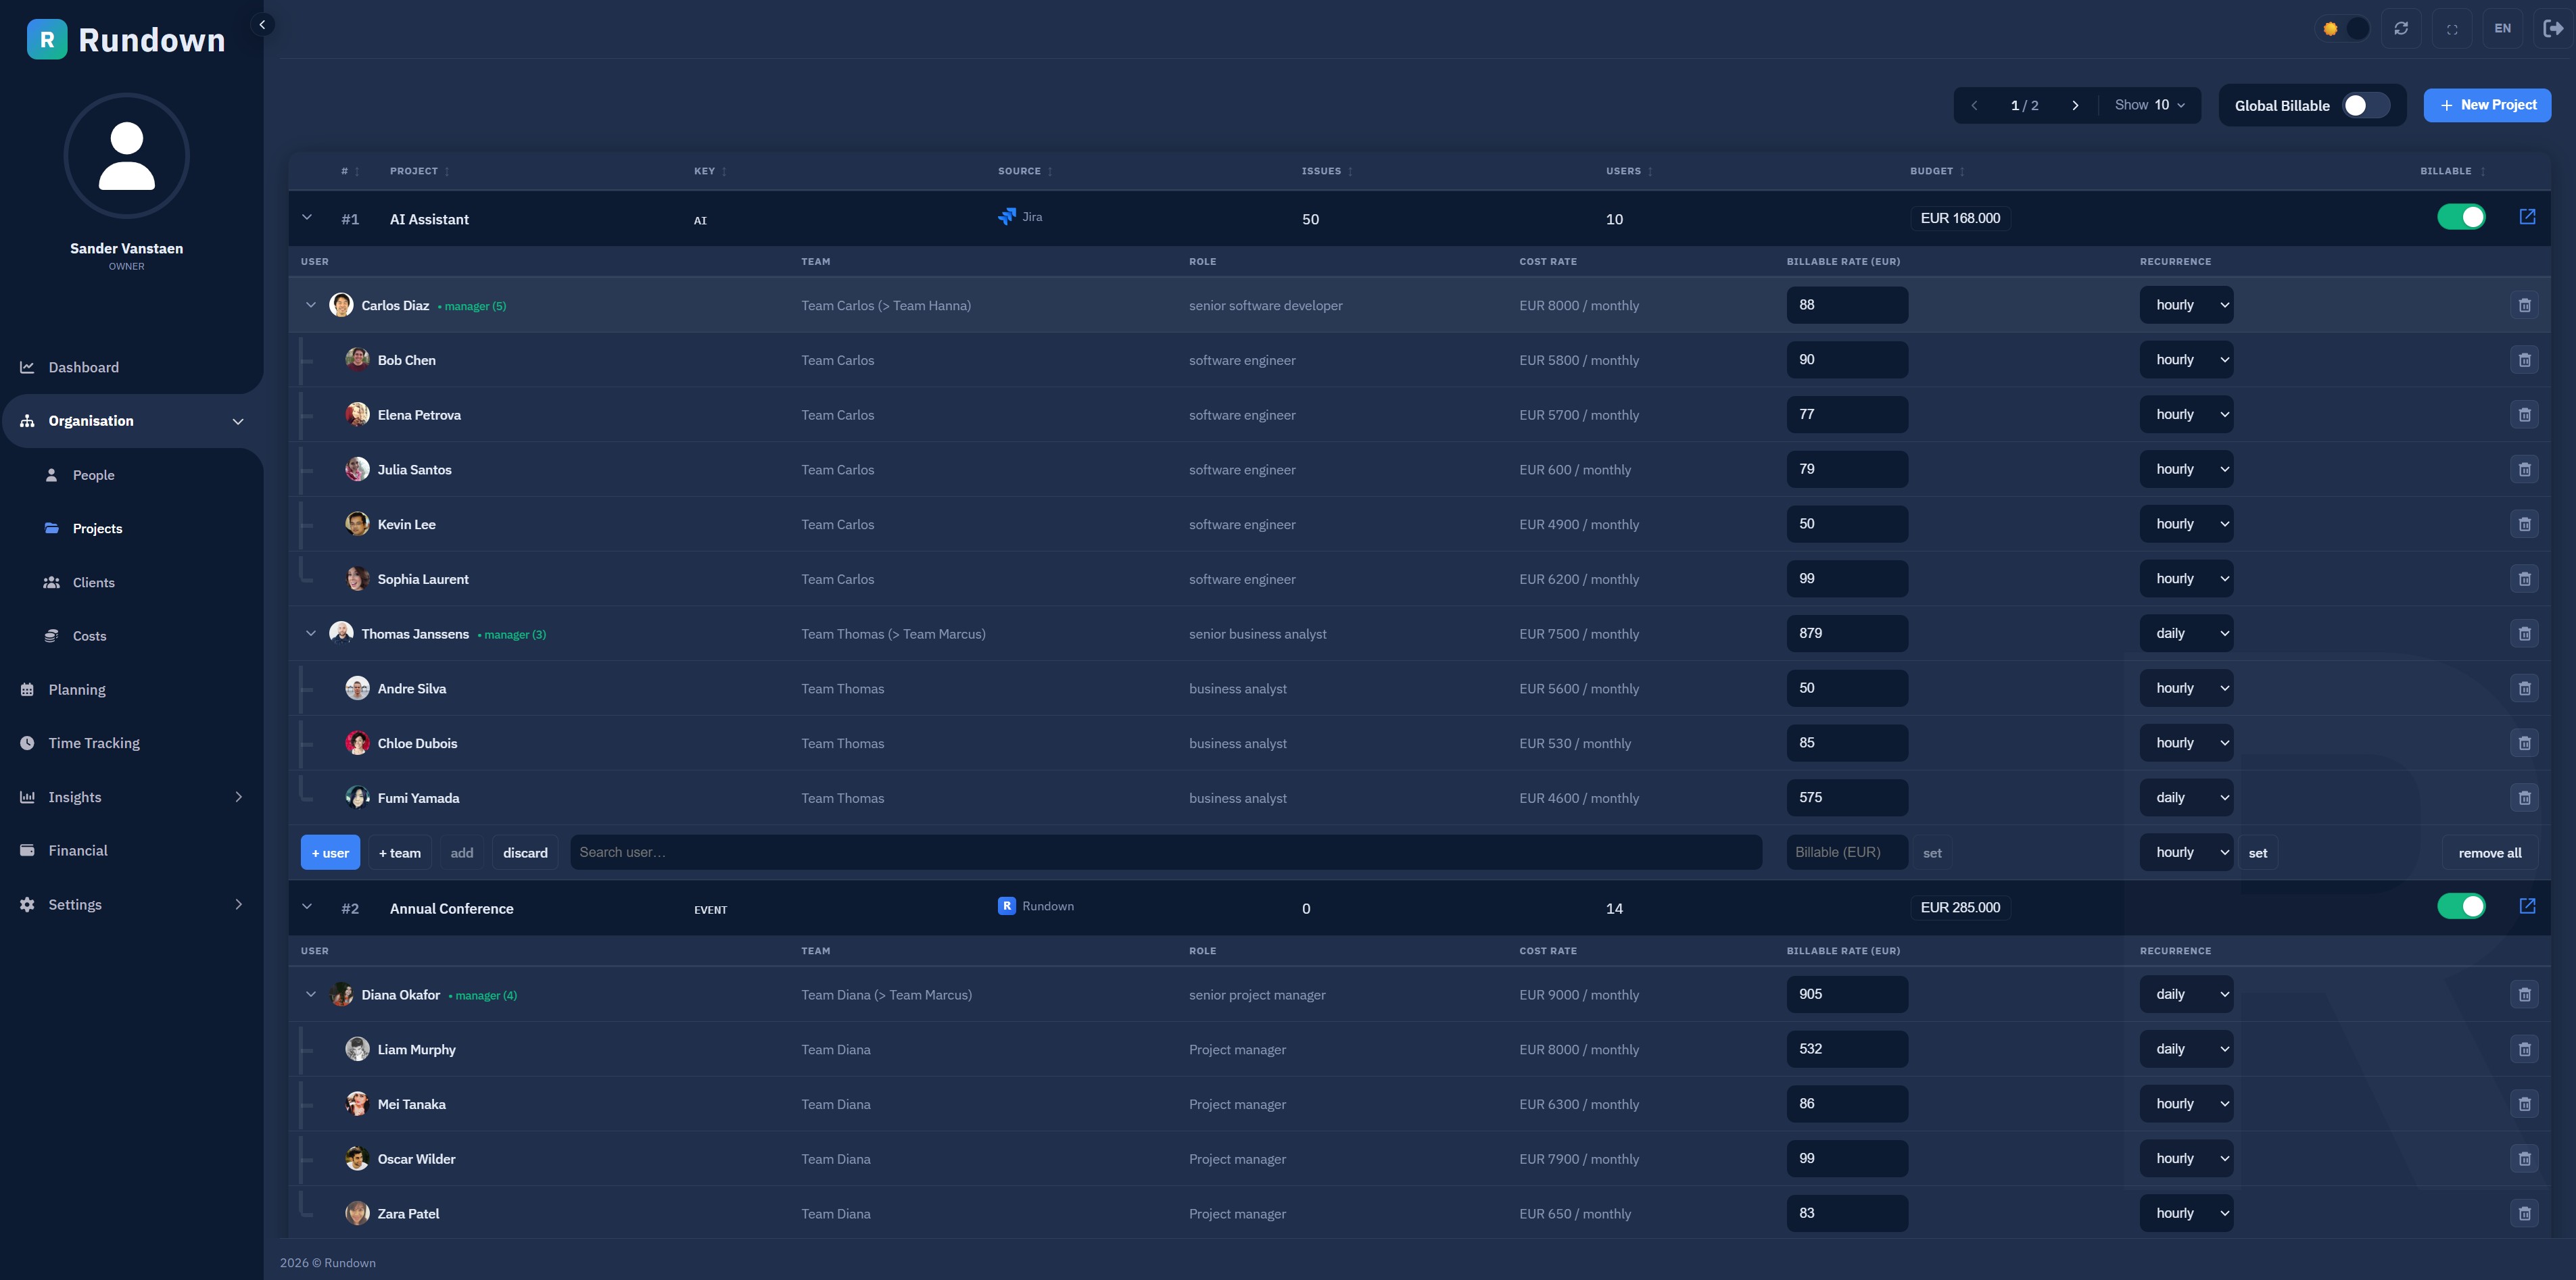This screenshot has height=1280, width=2576.
Task: Open recurrence dropdown for Fumi Yamada
Action: point(2186,797)
